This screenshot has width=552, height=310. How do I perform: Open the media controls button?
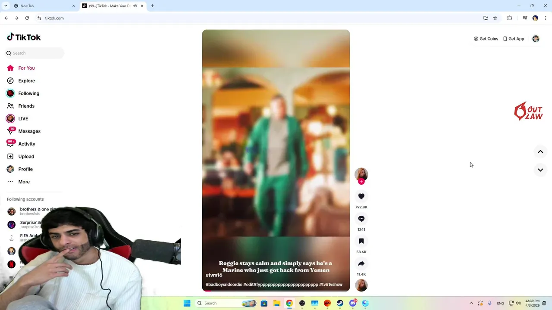click(x=525, y=18)
